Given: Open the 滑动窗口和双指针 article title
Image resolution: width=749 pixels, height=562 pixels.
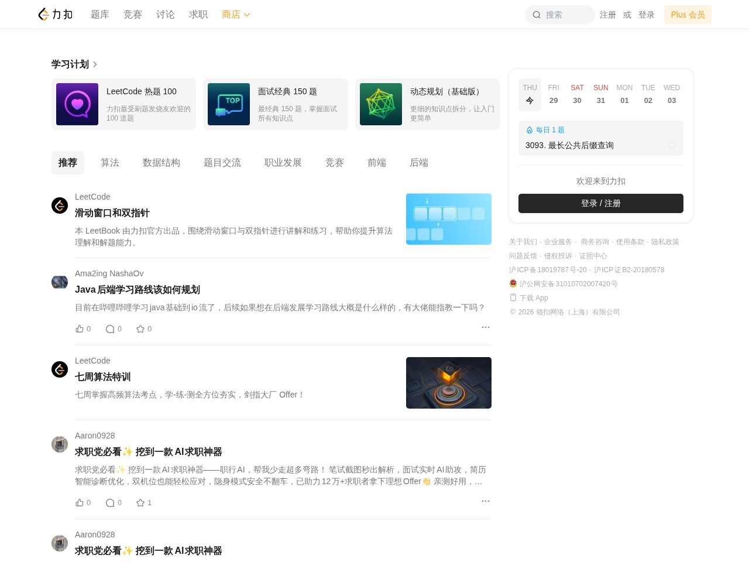Looking at the screenshot, I should pyautogui.click(x=112, y=213).
